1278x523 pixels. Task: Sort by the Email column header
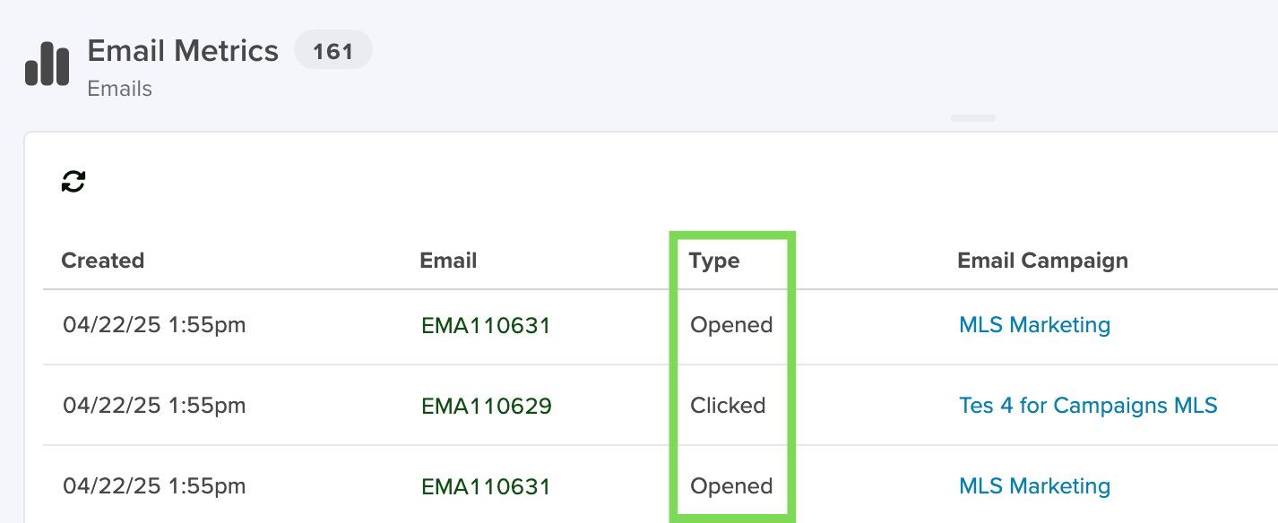(448, 261)
